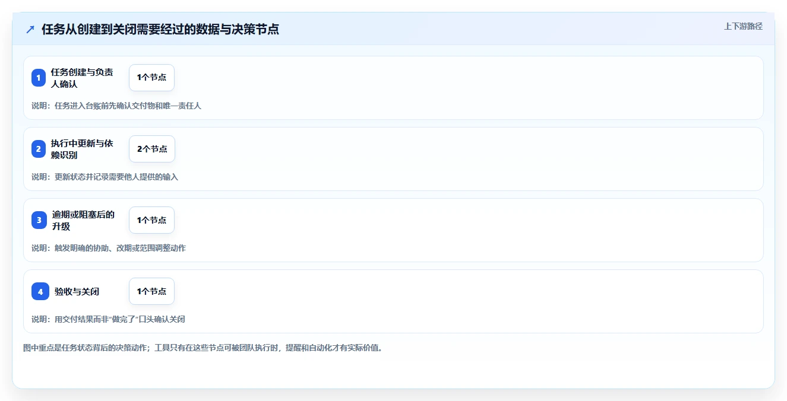Click the 1个节点 chip next to 任务创建与负责人确认
The height and width of the screenshot is (401, 787).
pos(151,78)
